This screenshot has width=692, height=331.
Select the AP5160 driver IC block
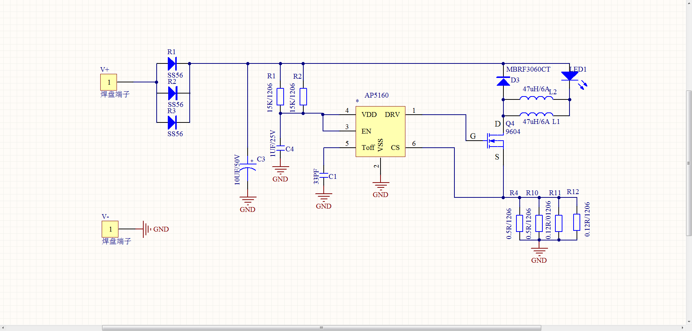(380, 132)
